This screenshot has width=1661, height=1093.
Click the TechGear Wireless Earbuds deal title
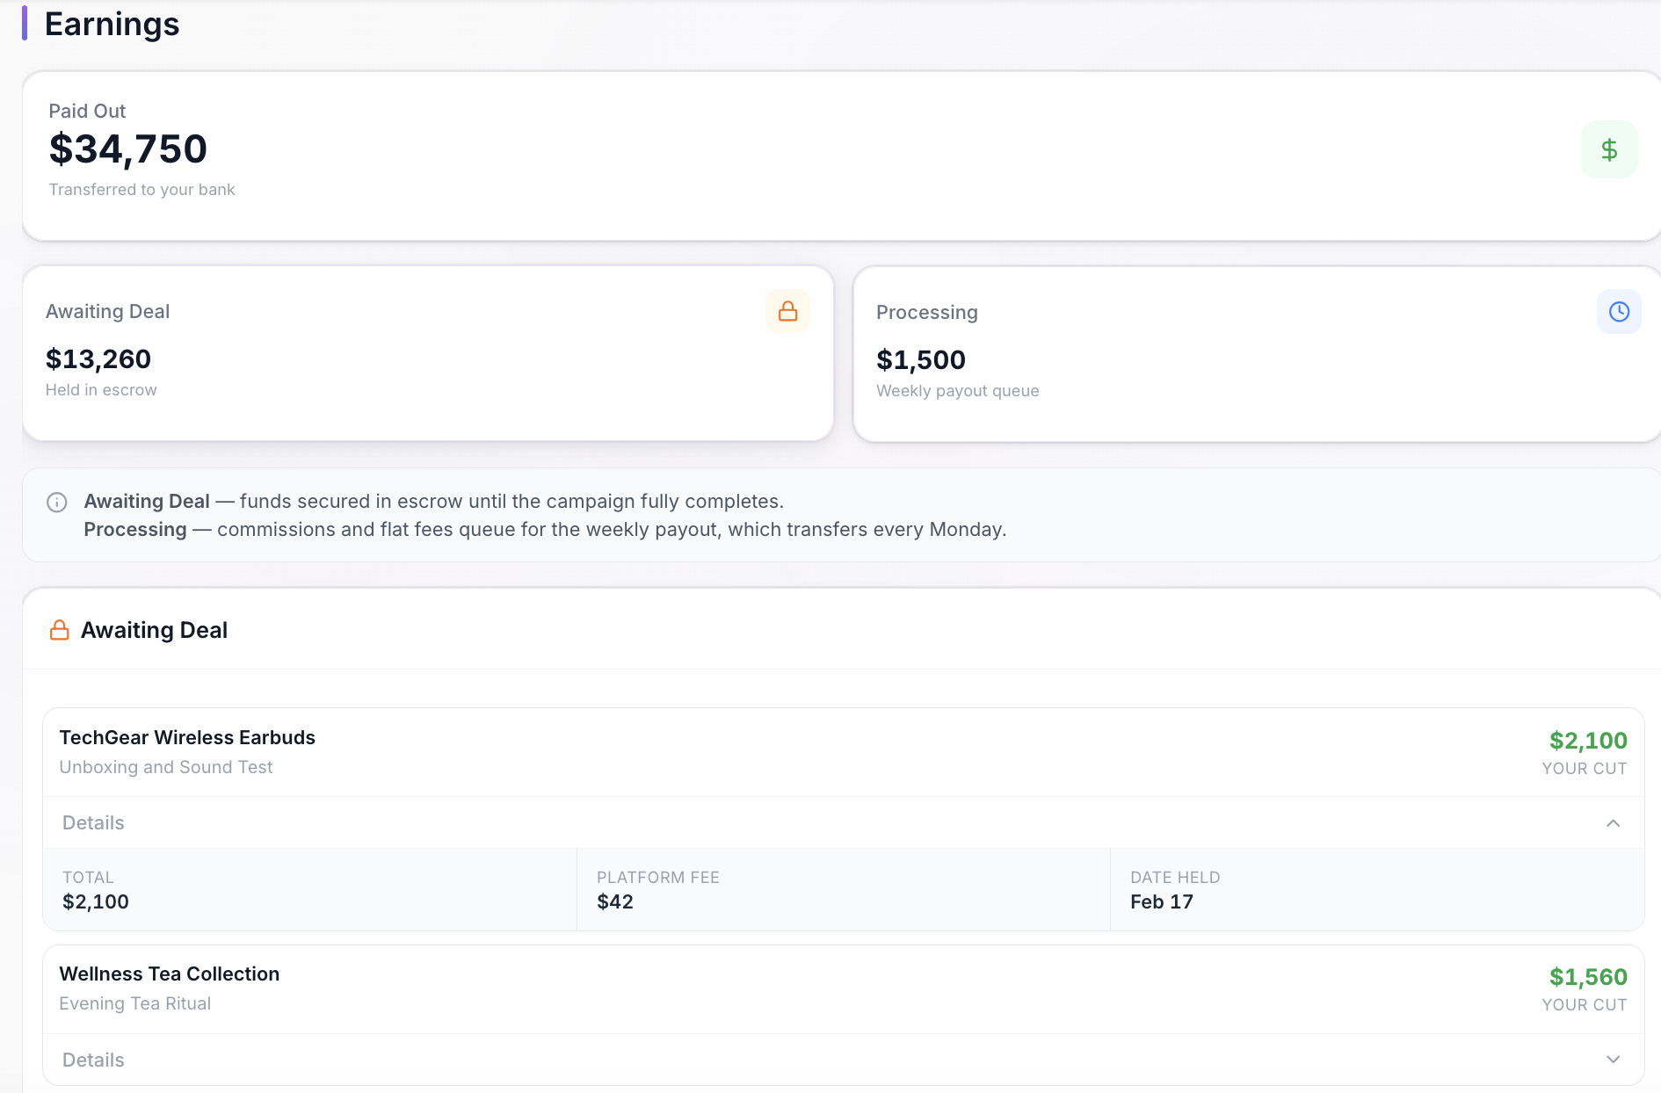tap(187, 738)
